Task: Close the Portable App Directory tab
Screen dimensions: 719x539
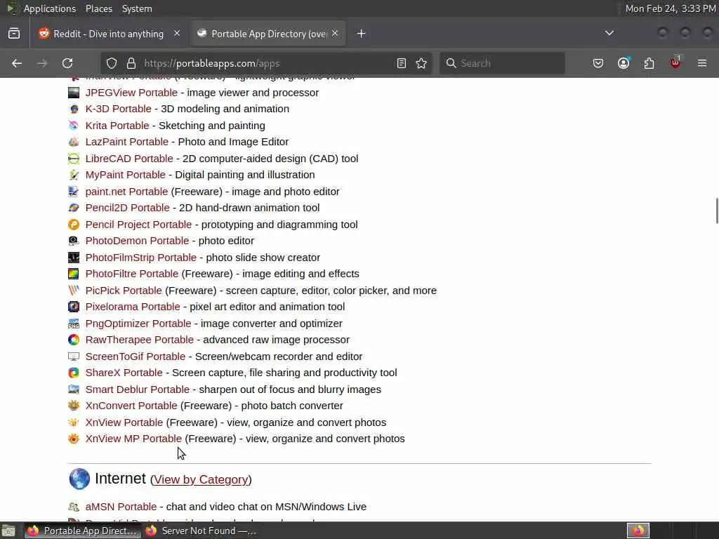Action: coord(335,34)
